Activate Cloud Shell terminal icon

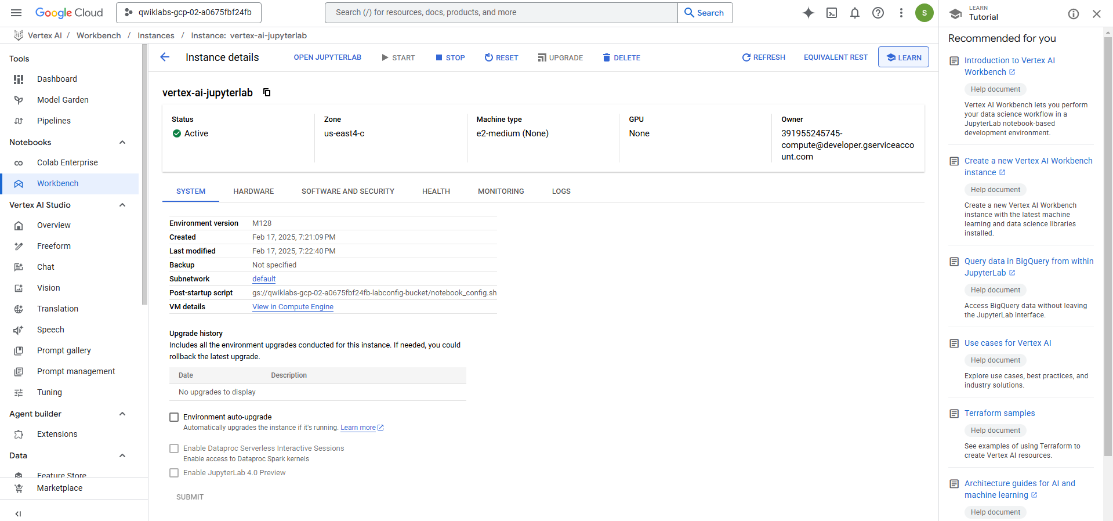pos(832,13)
